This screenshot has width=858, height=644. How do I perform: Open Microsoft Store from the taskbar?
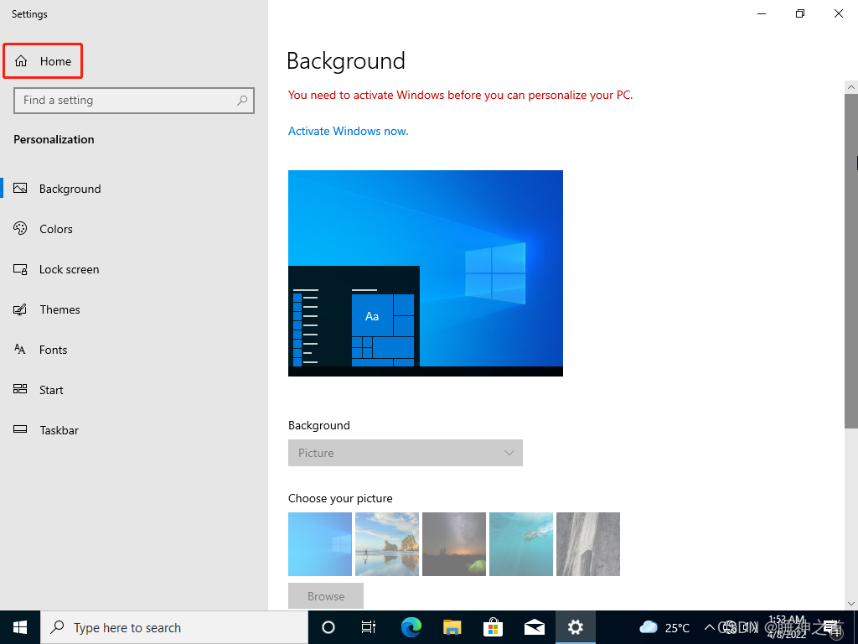pos(493,627)
